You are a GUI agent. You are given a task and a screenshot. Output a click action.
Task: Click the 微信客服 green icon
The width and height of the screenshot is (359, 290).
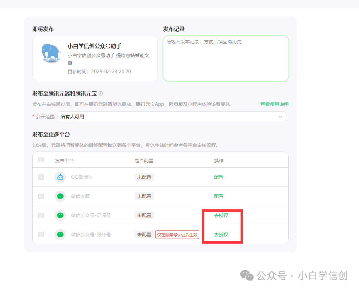60,196
